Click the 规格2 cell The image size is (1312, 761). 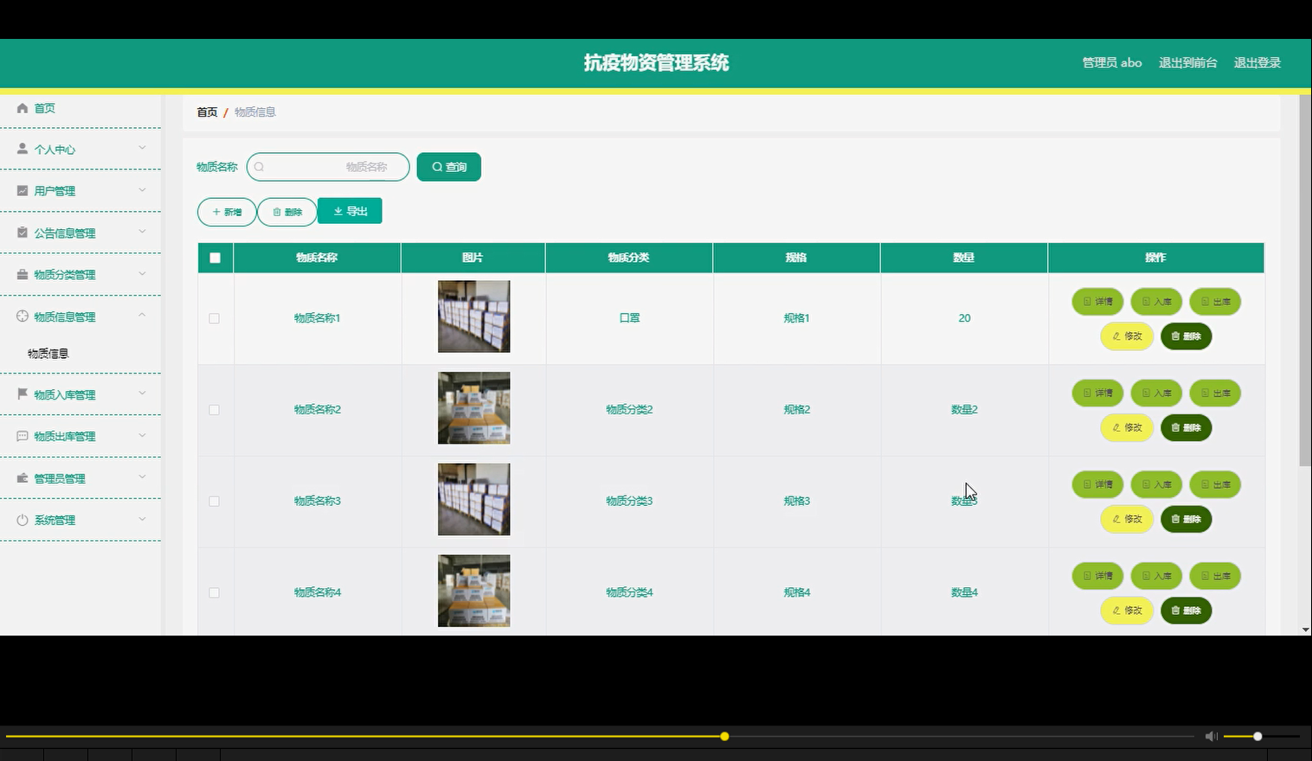pyautogui.click(x=796, y=410)
